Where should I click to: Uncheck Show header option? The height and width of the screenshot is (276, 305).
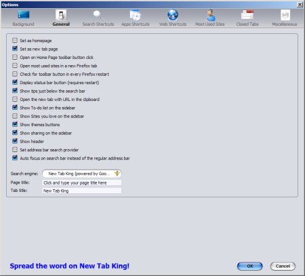pyautogui.click(x=15, y=141)
